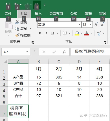This screenshot has height=121, width=110.
Task: Select the Format Painter brush
Action: coord(17,35)
